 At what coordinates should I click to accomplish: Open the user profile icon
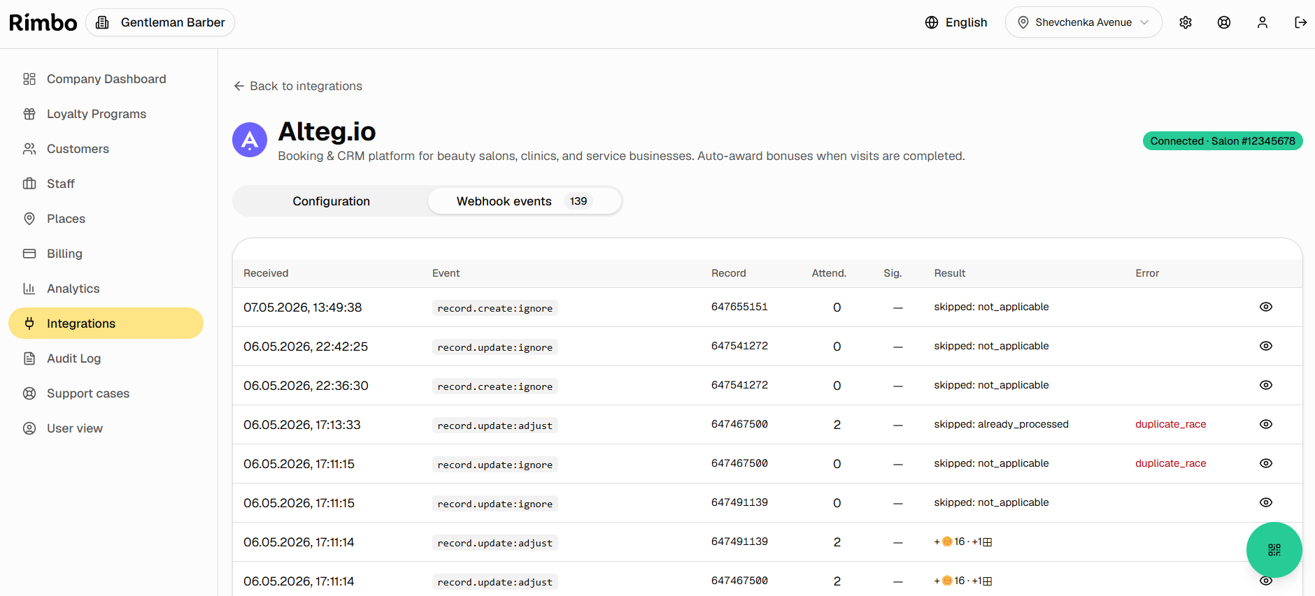(1263, 22)
